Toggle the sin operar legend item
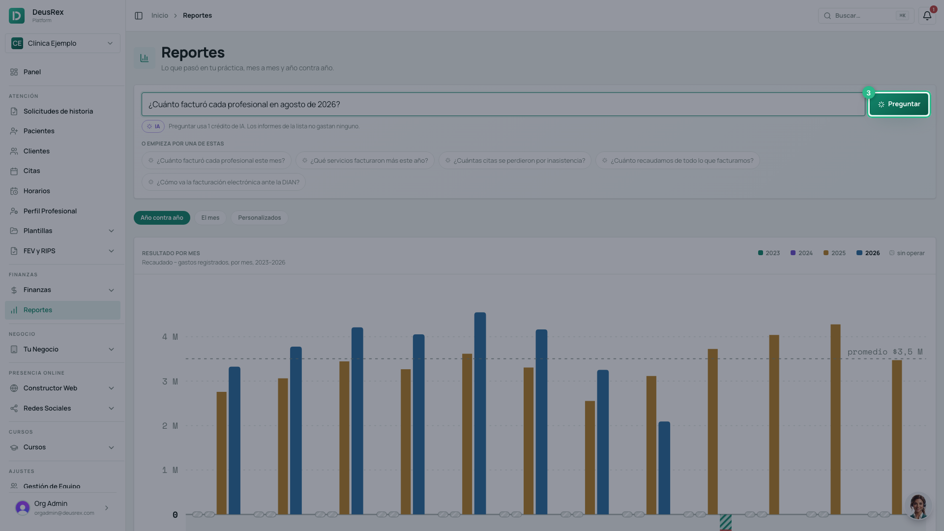 907,253
